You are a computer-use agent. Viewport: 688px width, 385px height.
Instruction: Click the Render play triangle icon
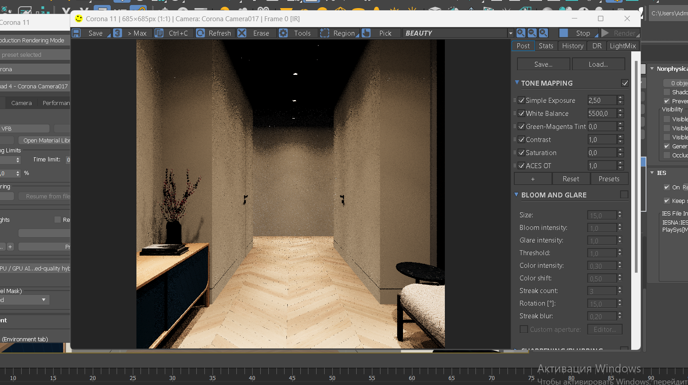(605, 33)
